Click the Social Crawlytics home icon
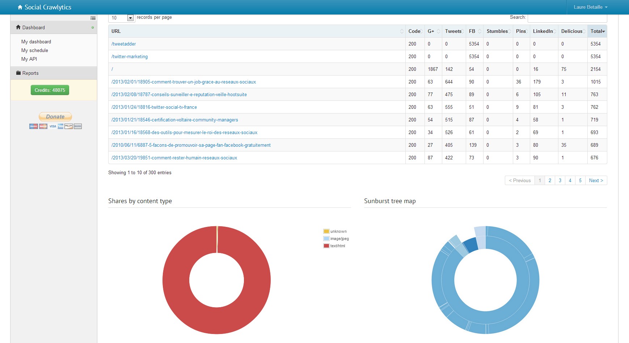629x343 pixels. (x=20, y=7)
